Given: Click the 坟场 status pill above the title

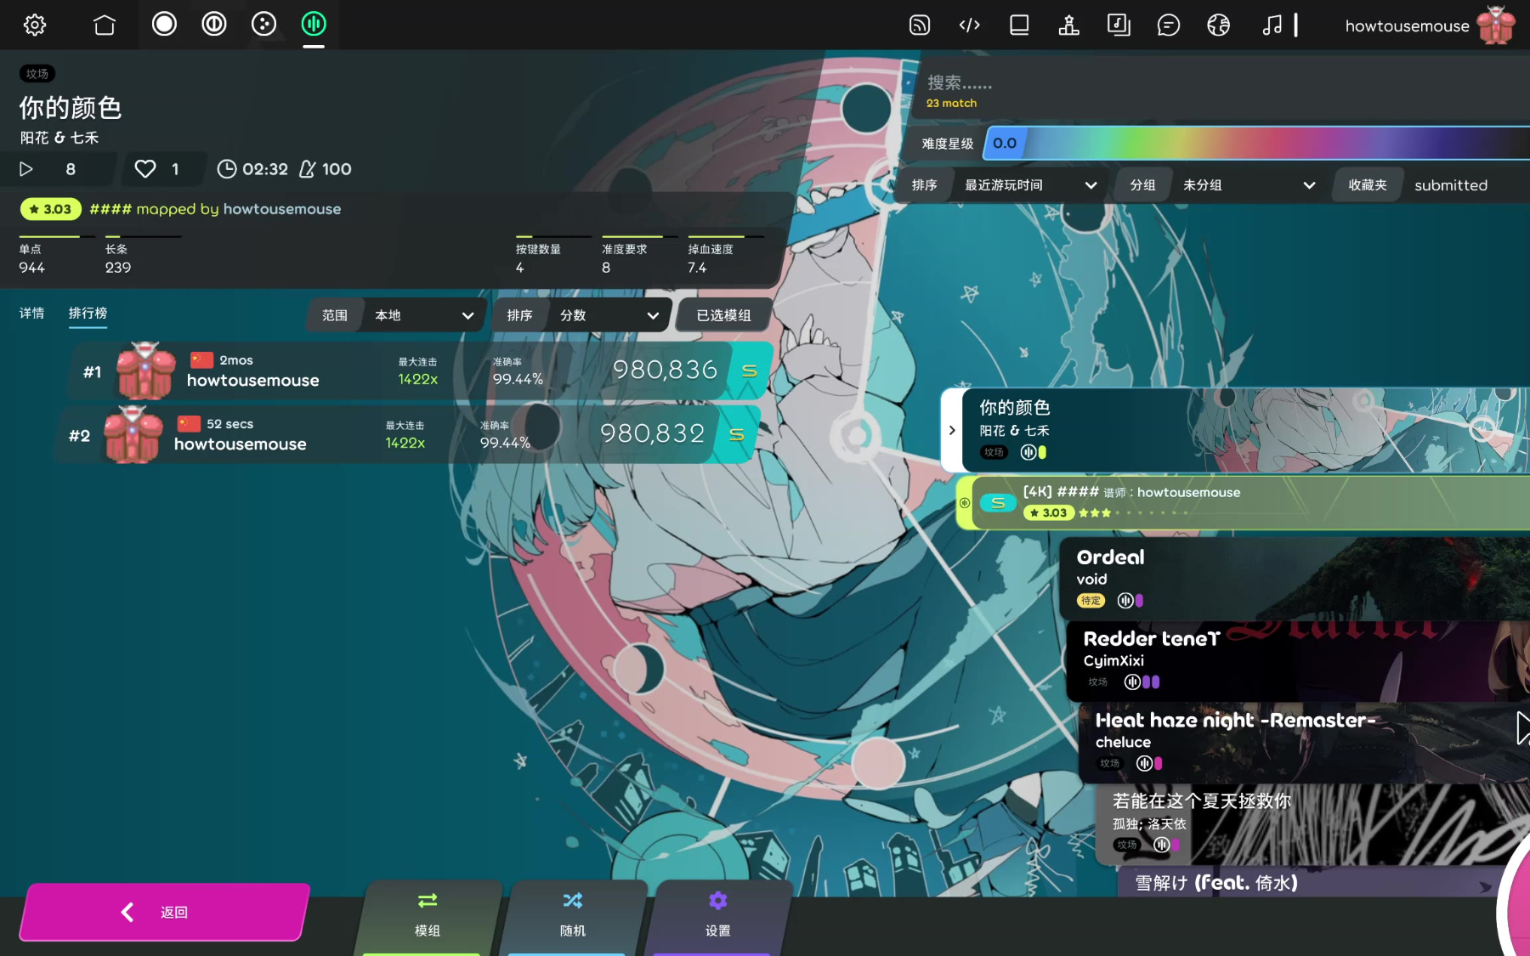Looking at the screenshot, I should click(x=37, y=74).
